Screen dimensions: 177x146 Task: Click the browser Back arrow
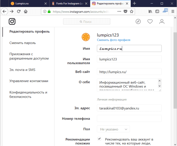[x=4, y=11]
